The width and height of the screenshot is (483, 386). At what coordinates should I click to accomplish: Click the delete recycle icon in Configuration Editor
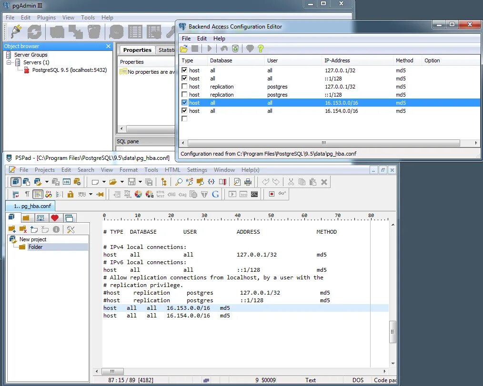235,49
